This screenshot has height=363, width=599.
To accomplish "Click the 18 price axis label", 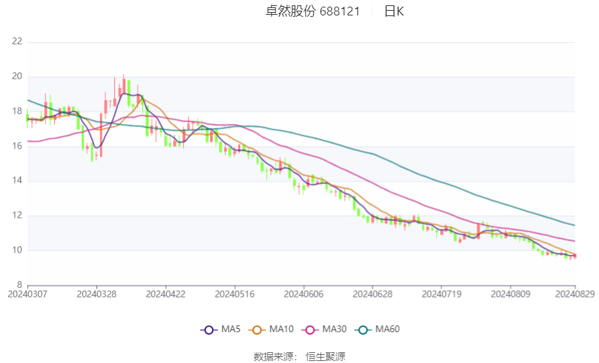I will (x=17, y=111).
